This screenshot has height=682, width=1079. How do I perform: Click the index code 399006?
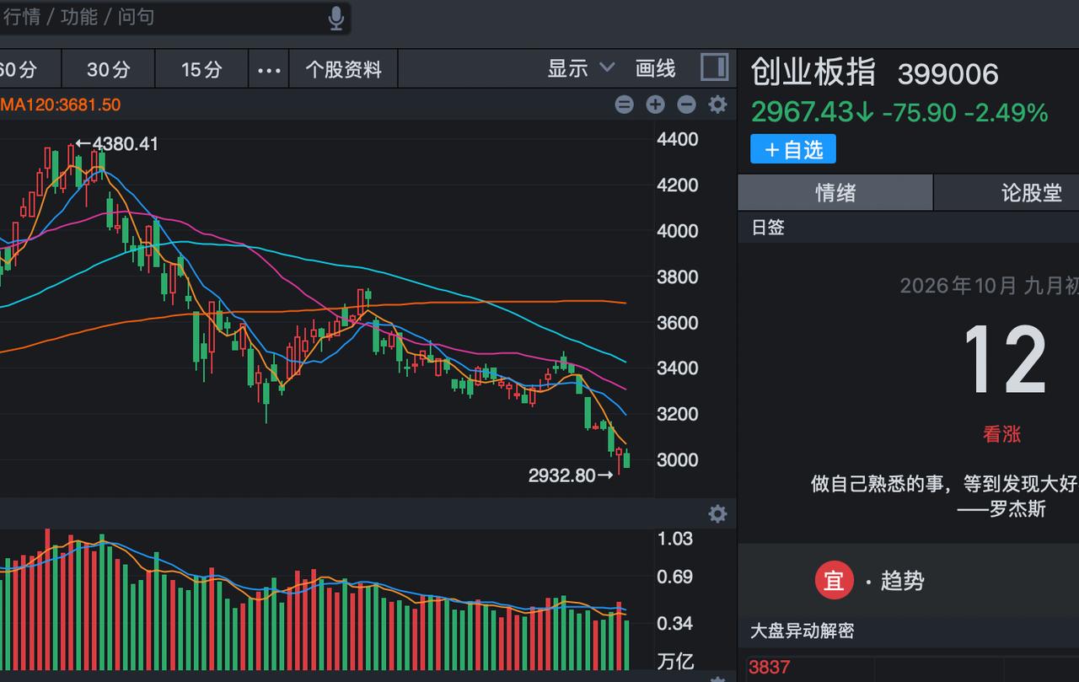pos(947,74)
